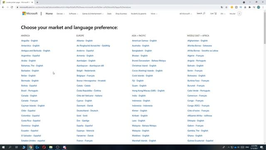266x150 pixels.
Task: Select Ghana - English
Action: click(x=195, y=136)
